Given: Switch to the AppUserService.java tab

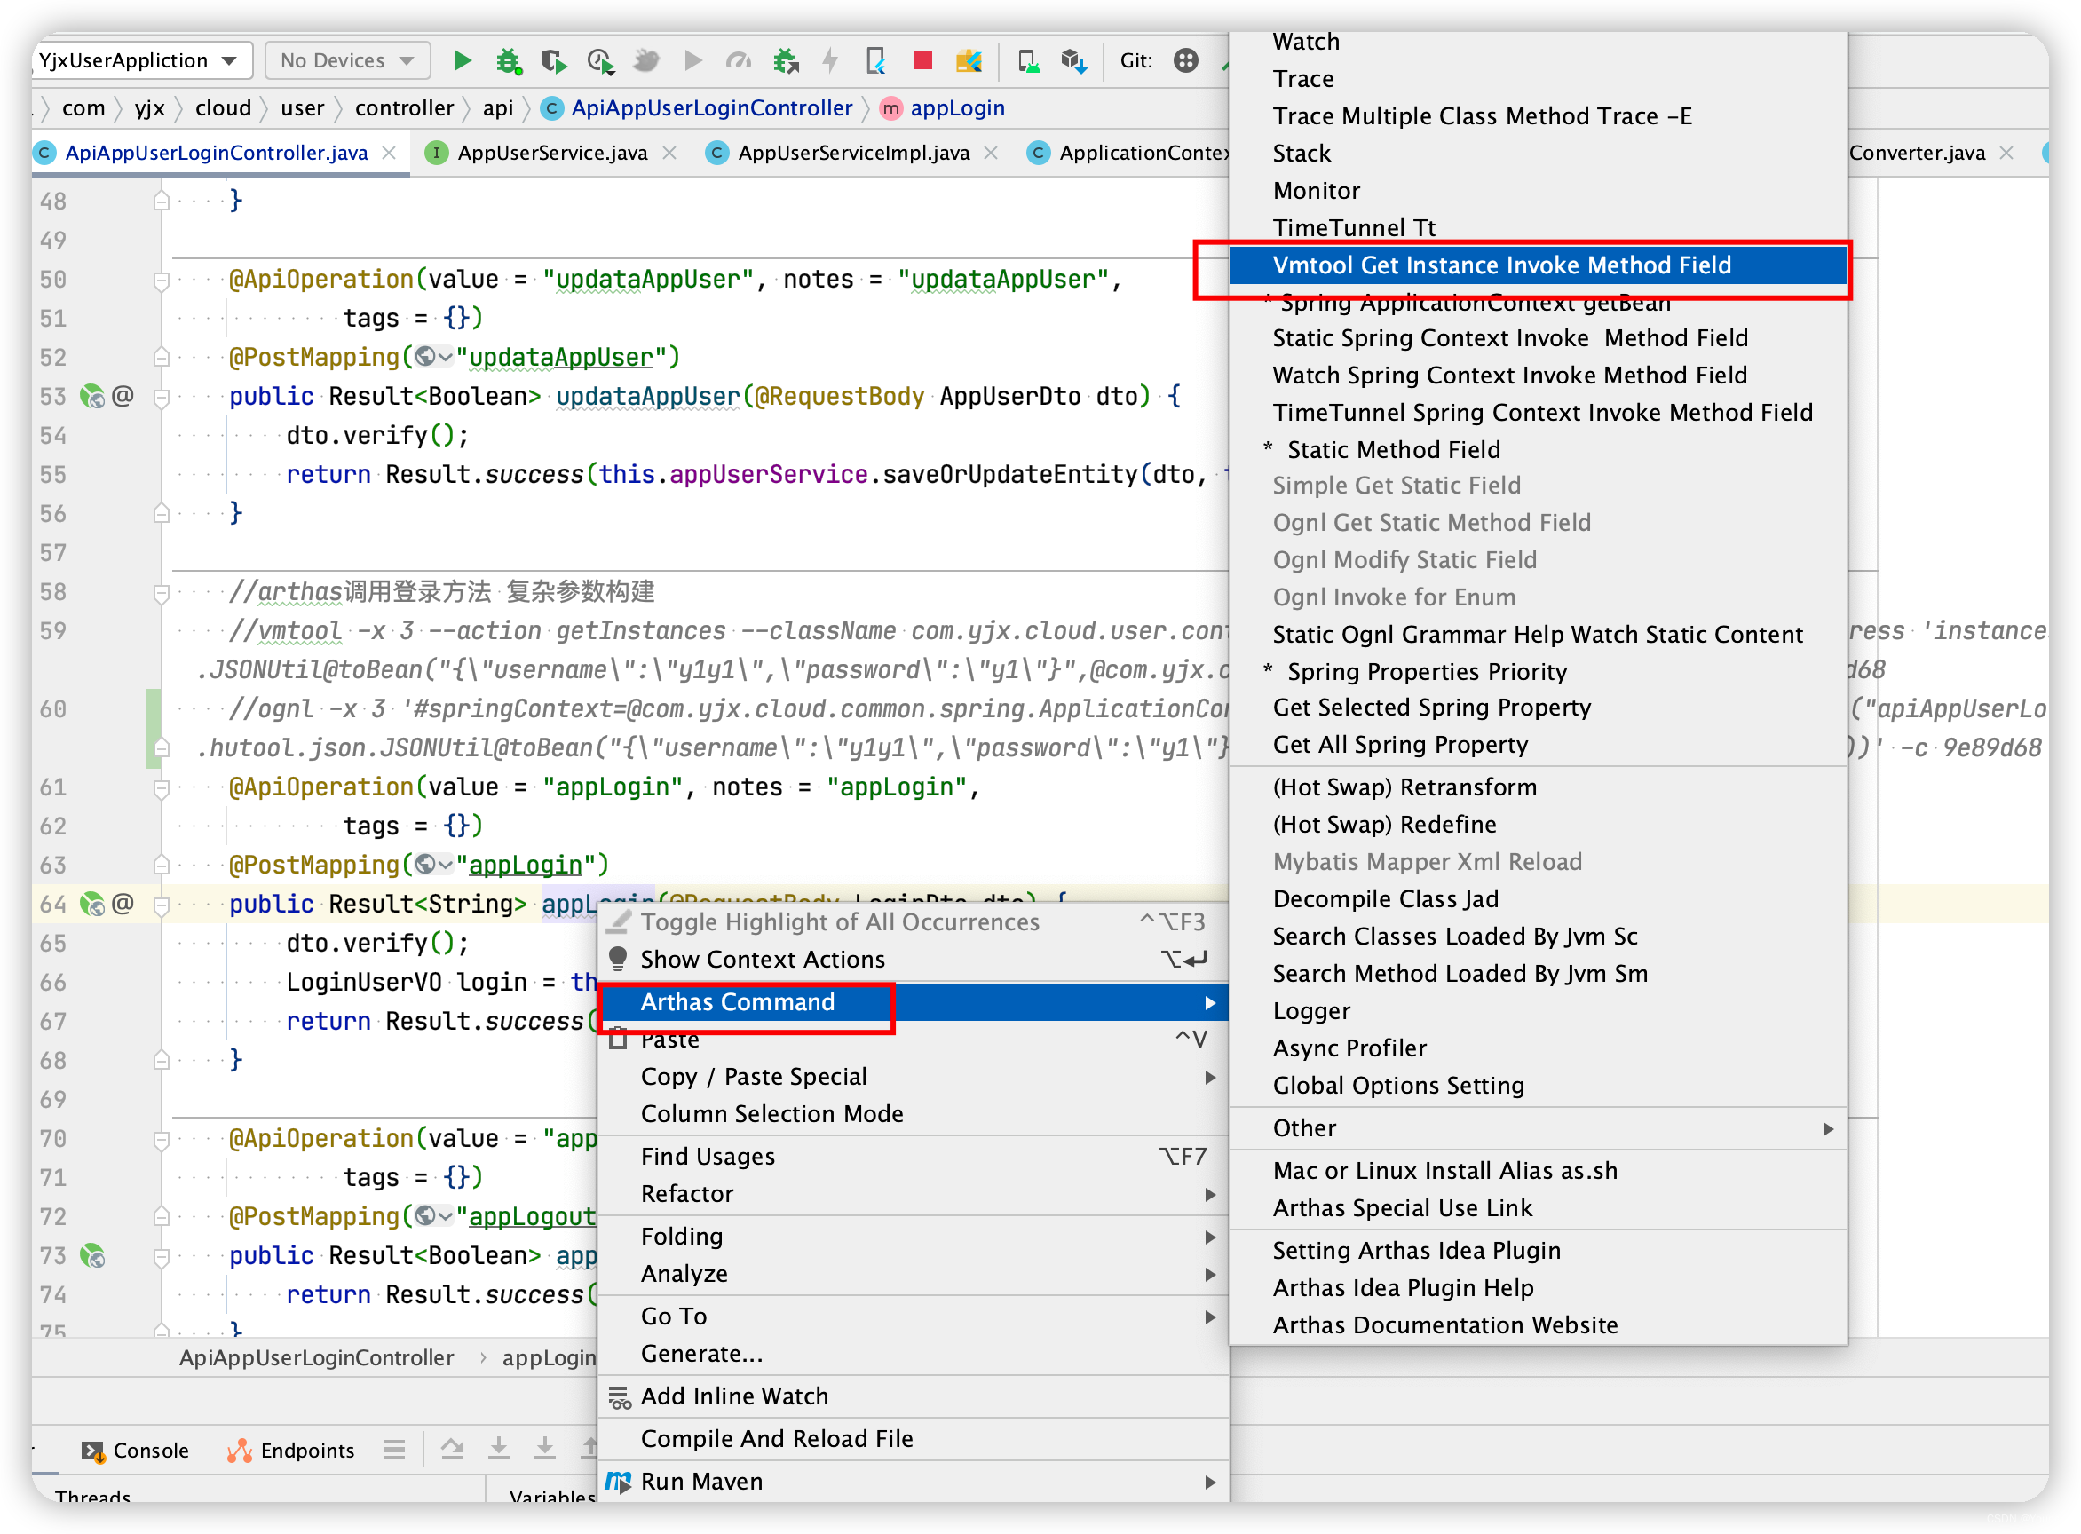Looking at the screenshot, I should 551,154.
